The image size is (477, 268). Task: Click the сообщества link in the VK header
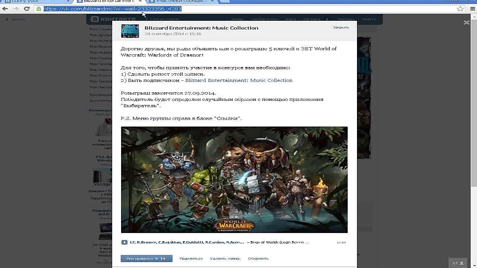(264, 19)
